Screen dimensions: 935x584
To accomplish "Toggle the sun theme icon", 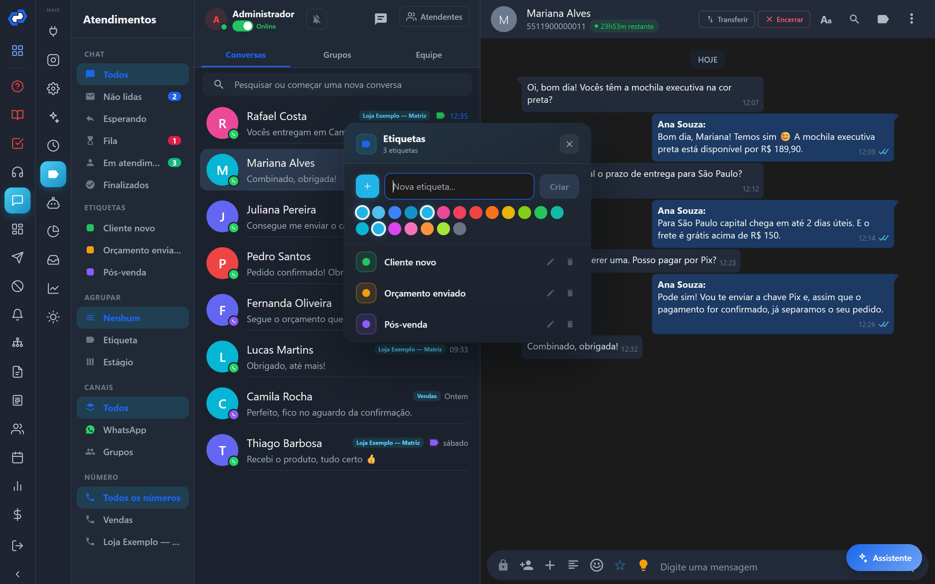I will (53, 317).
